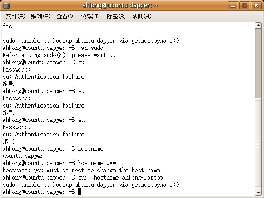Click the 'Reformatting sudo(8), please wait...' line

tap(59, 55)
